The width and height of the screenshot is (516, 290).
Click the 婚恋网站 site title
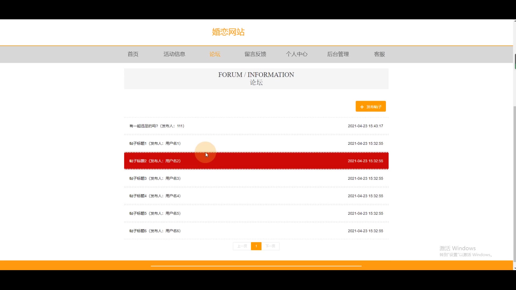coord(228,32)
